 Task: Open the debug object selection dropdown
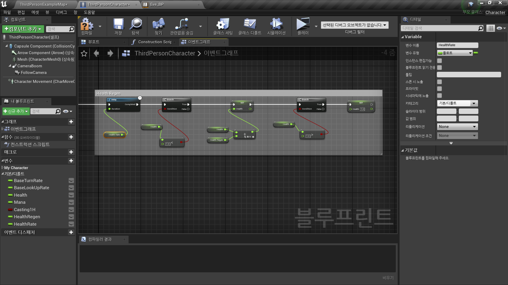pos(355,25)
